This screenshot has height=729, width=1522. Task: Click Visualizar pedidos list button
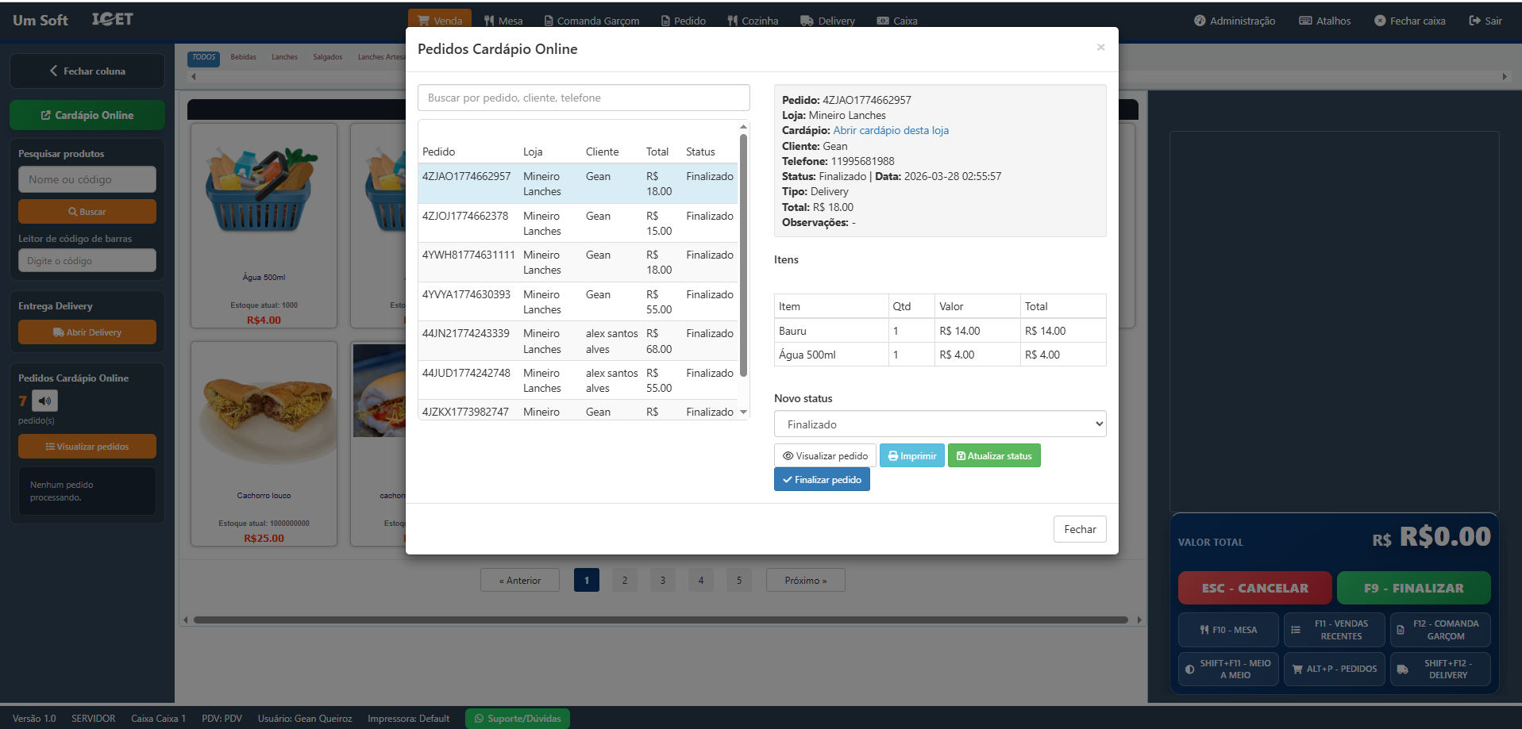(x=87, y=447)
